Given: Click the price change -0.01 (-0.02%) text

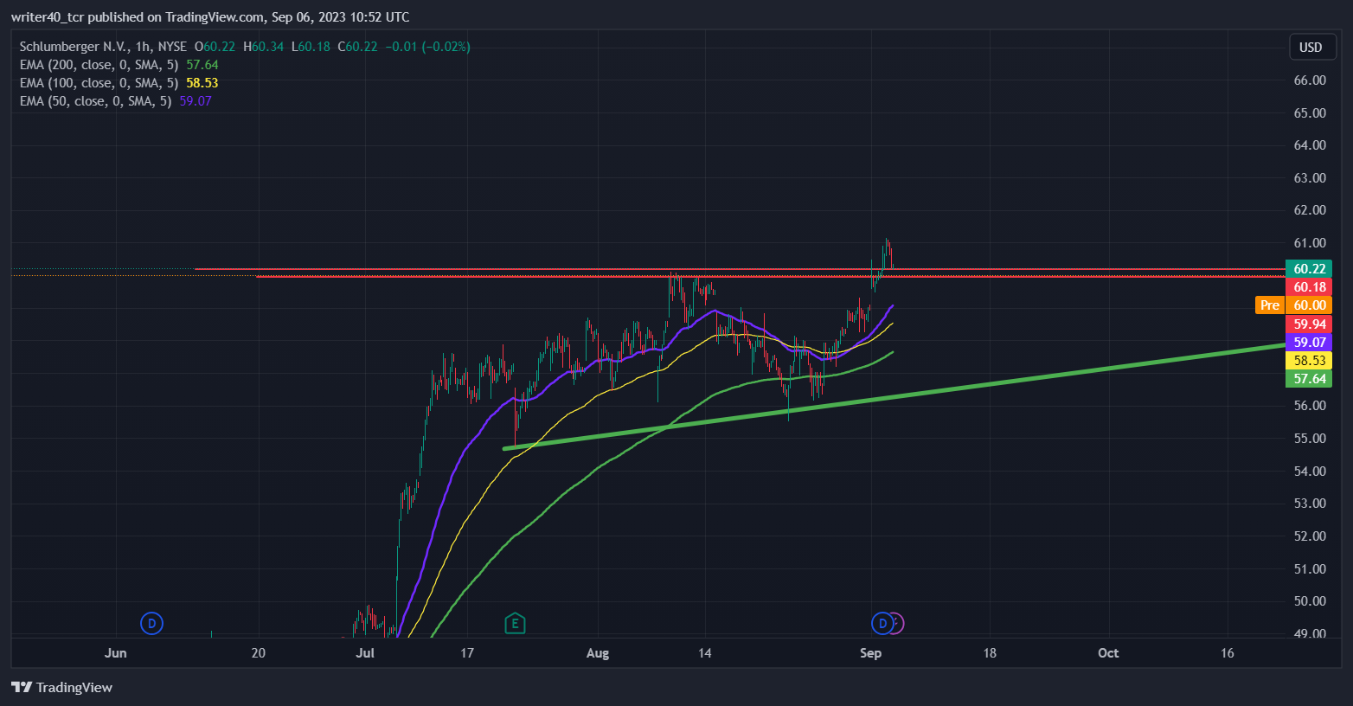Looking at the screenshot, I should pos(427,47).
